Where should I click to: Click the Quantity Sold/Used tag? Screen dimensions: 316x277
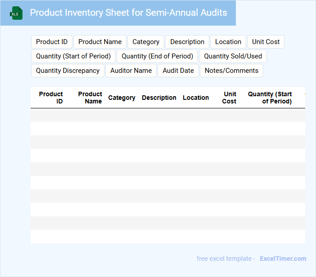click(233, 56)
